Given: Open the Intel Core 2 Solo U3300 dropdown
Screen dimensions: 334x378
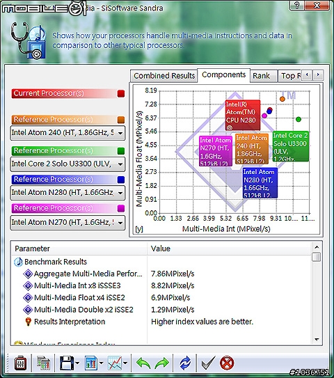Looking at the screenshot, I should (67, 164).
